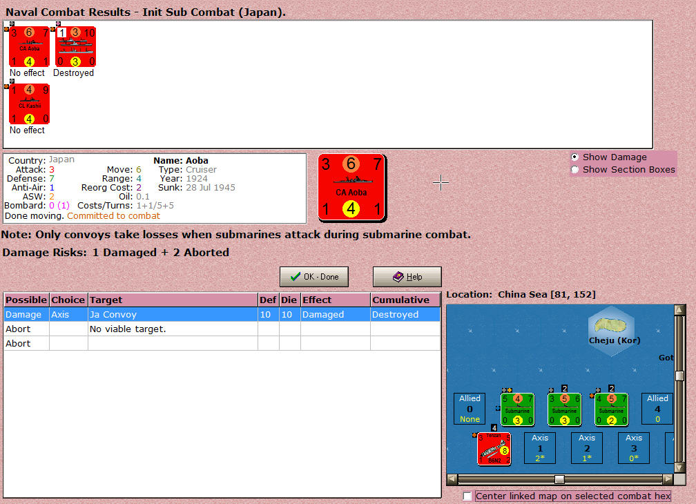The width and height of the screenshot is (696, 504).
Task: Click the Axis 1 results box
Action: [539, 447]
